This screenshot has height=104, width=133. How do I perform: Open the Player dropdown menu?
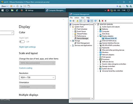4,6
